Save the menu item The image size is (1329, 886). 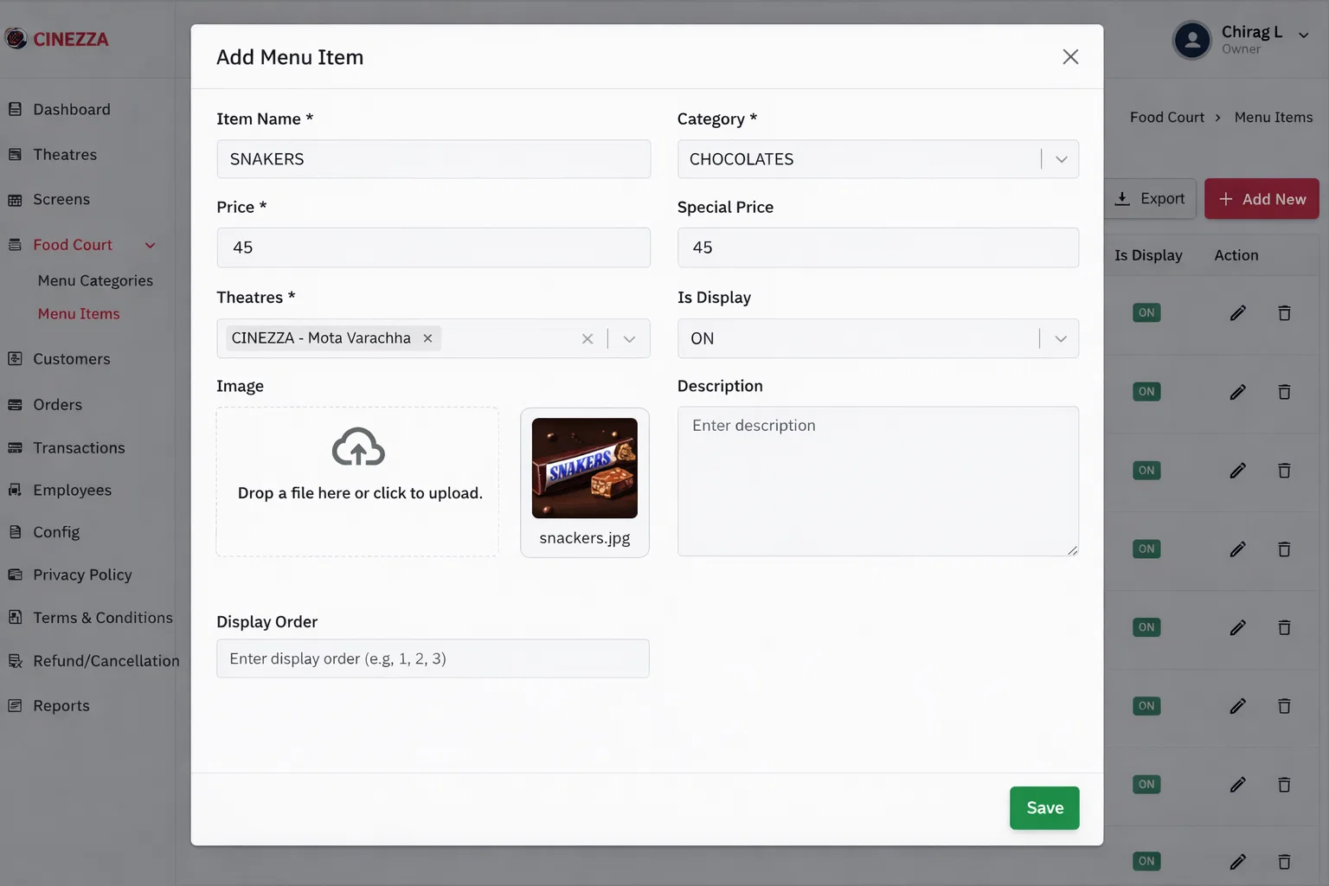point(1044,808)
